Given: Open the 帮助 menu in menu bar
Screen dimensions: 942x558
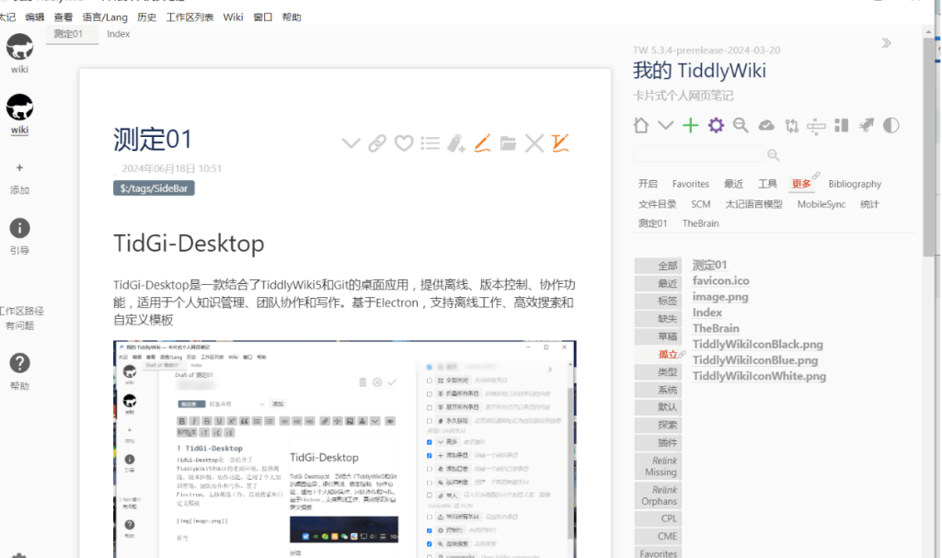Looking at the screenshot, I should point(292,17).
